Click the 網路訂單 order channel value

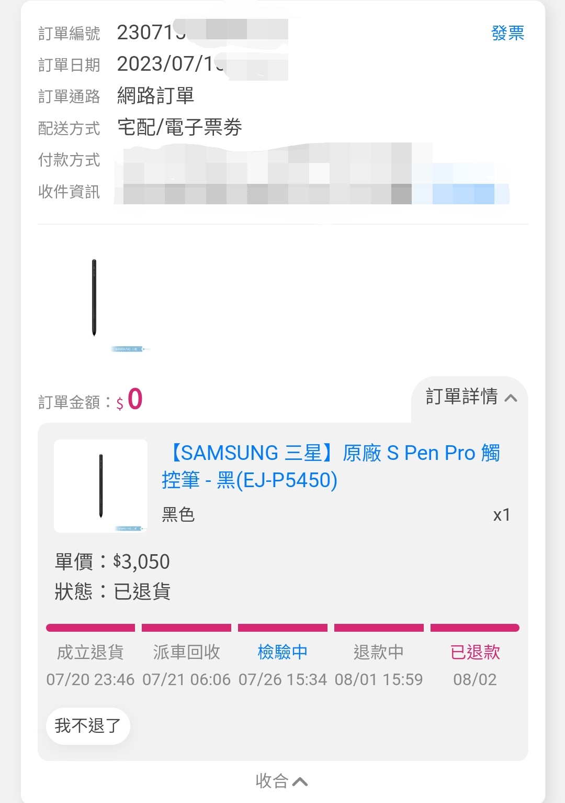(x=155, y=96)
